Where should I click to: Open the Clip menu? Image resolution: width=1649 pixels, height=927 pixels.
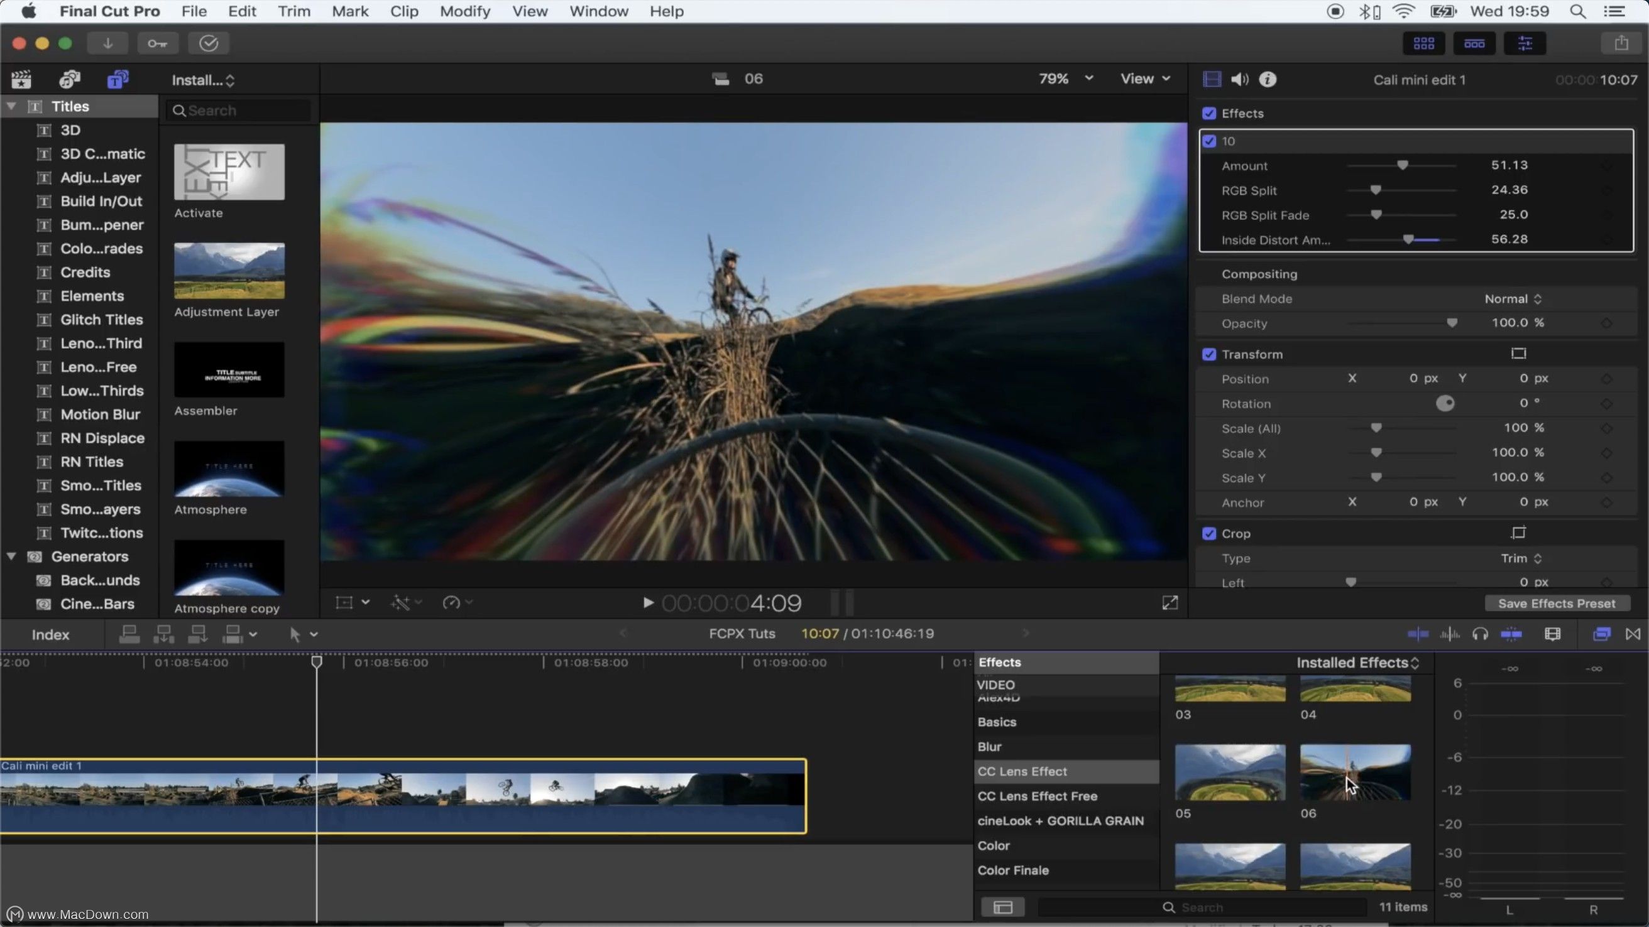point(404,11)
